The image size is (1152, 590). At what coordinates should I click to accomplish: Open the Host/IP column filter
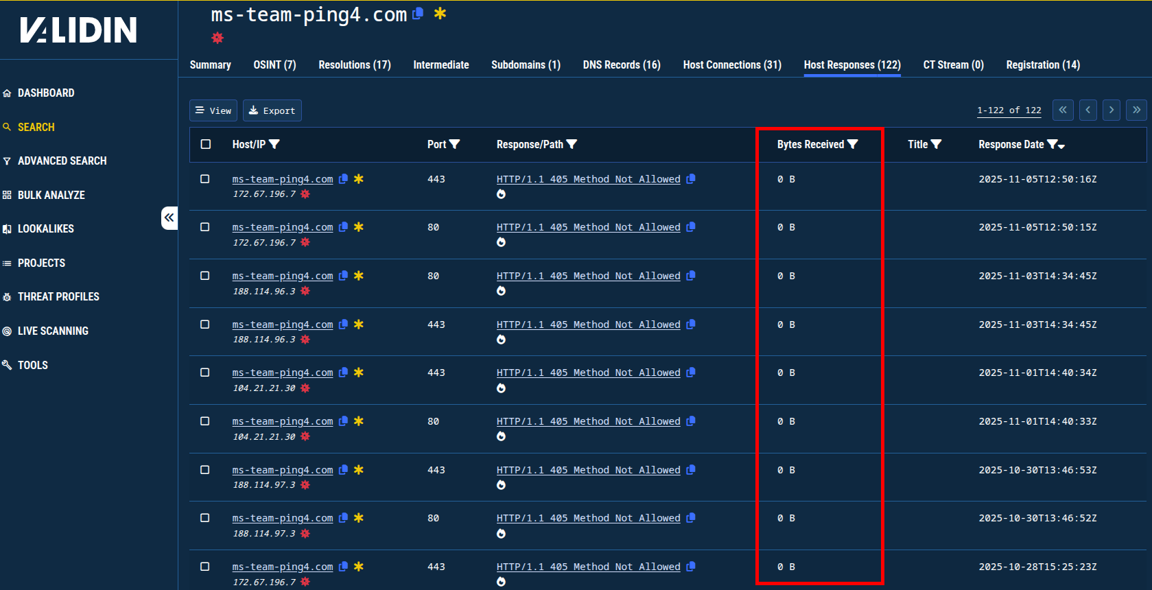pyautogui.click(x=274, y=144)
